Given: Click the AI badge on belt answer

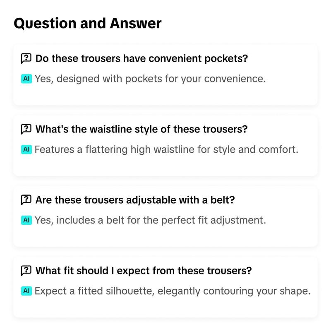Looking at the screenshot, I should tap(26, 220).
